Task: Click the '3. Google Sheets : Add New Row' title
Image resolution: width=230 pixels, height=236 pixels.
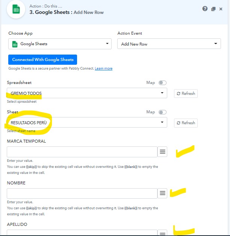Action: [x=67, y=12]
